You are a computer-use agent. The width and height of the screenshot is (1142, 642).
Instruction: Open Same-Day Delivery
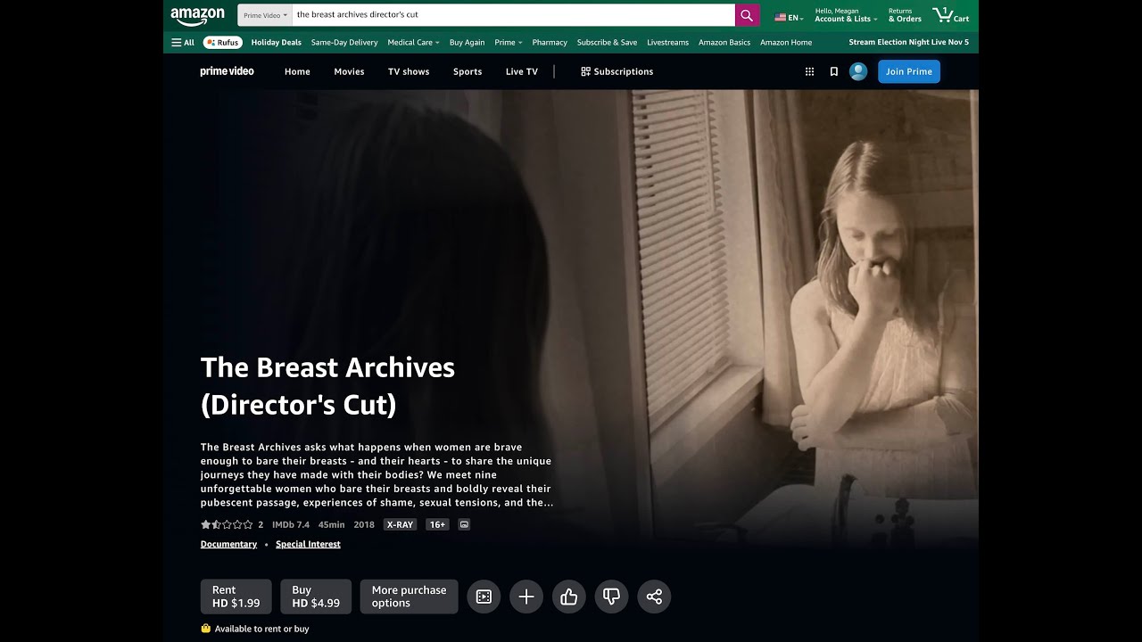pyautogui.click(x=344, y=42)
